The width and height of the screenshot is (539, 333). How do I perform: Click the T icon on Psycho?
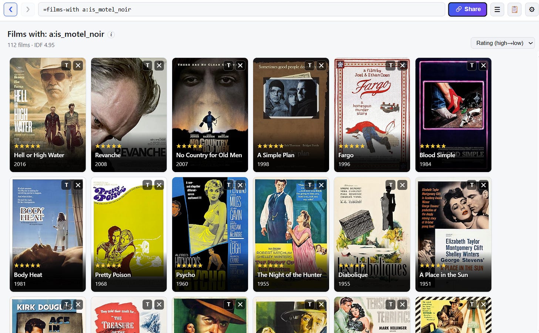click(x=228, y=185)
